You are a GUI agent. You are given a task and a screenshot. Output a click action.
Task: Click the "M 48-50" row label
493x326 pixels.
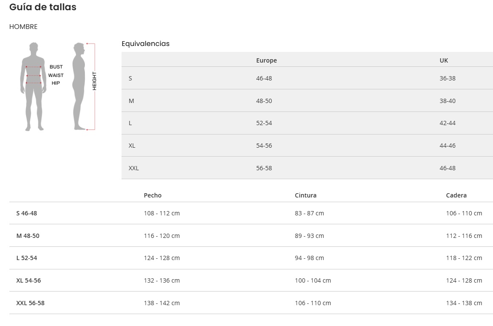pos(28,236)
